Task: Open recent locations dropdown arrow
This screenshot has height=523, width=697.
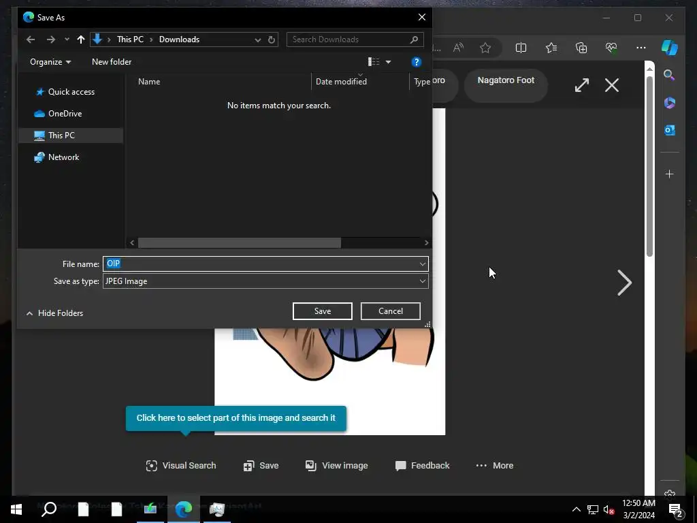Action: click(x=67, y=39)
